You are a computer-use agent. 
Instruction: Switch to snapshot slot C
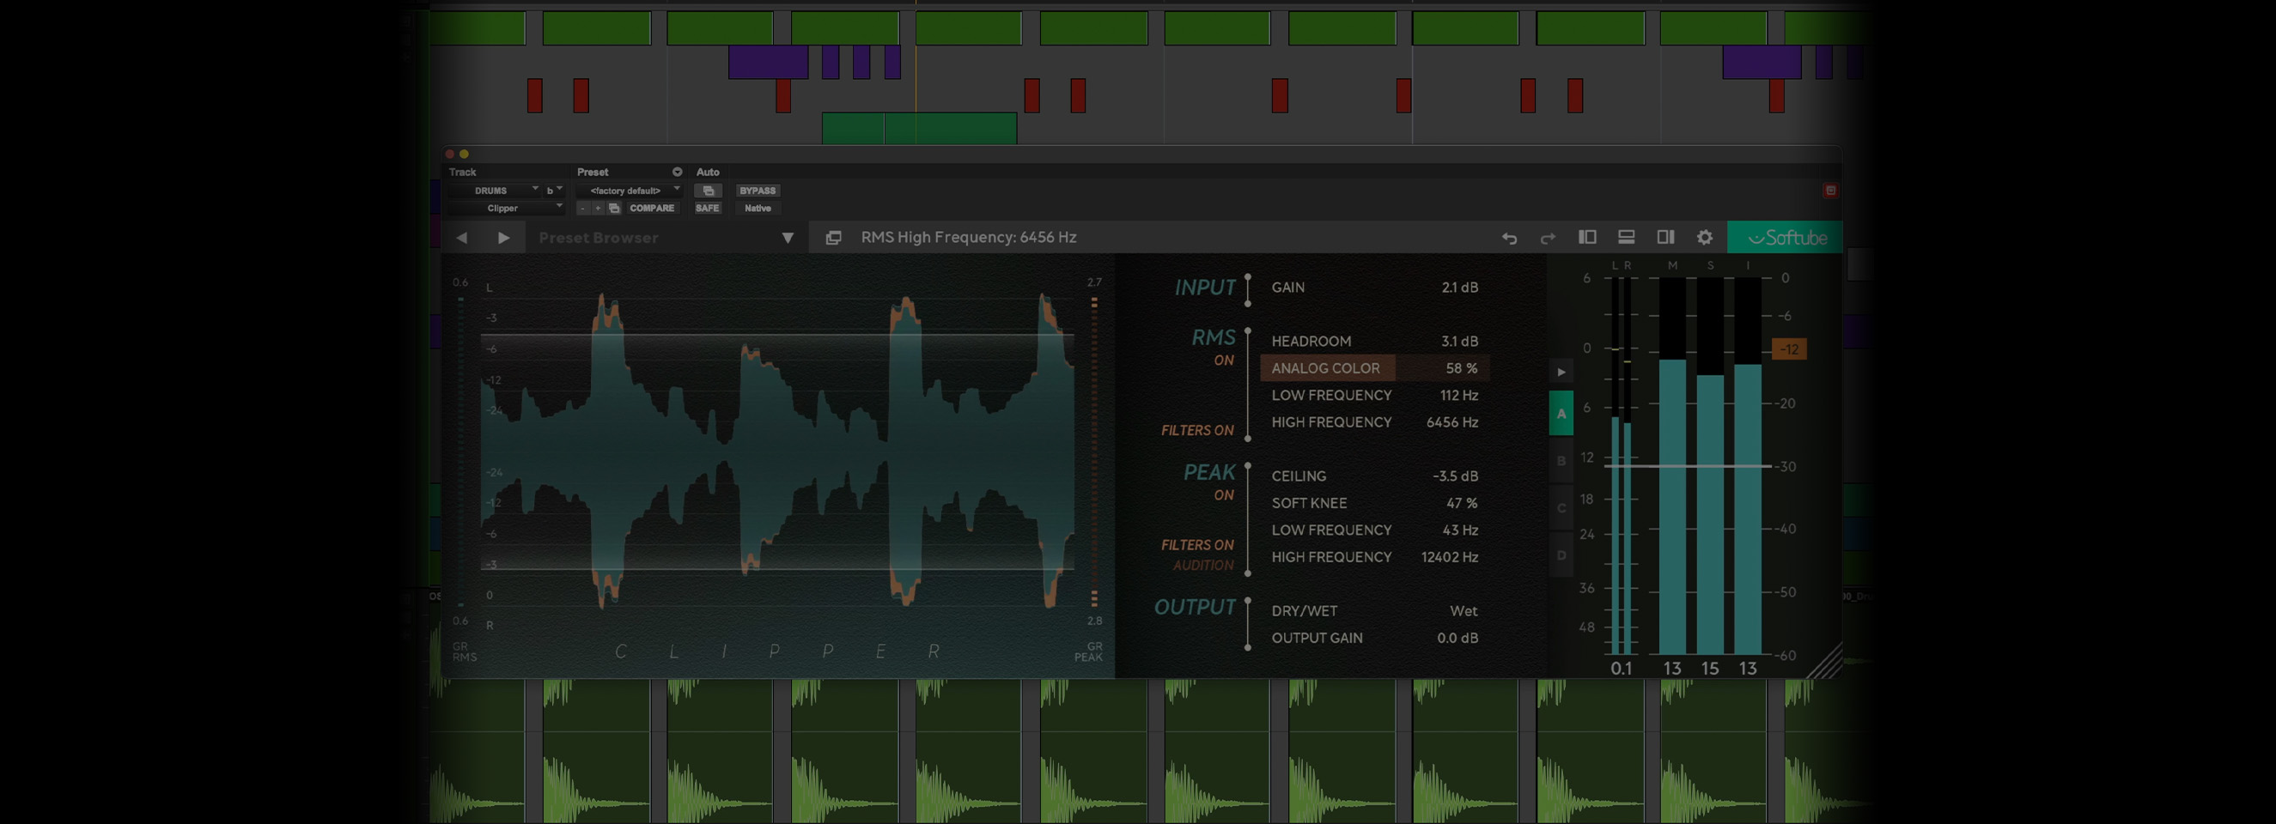[x=1561, y=508]
